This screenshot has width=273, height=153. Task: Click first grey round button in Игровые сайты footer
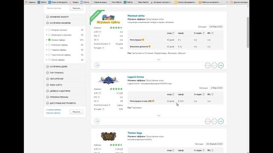click(x=208, y=65)
